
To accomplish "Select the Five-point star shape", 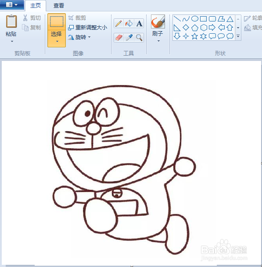I will click(195, 36).
